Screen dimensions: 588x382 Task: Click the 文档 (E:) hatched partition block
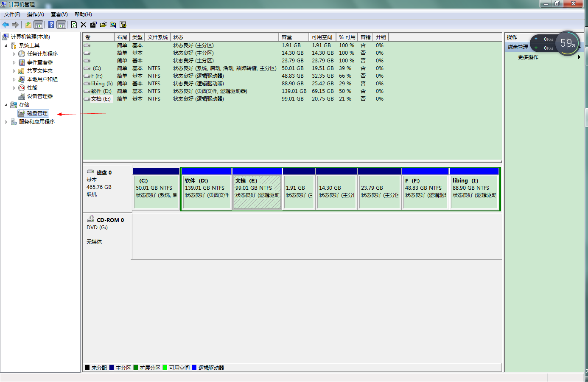point(257,189)
